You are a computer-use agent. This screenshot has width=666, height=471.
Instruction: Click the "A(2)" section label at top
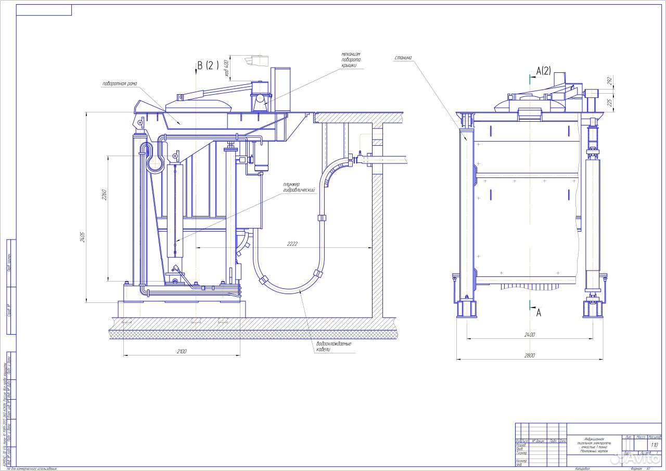(544, 71)
